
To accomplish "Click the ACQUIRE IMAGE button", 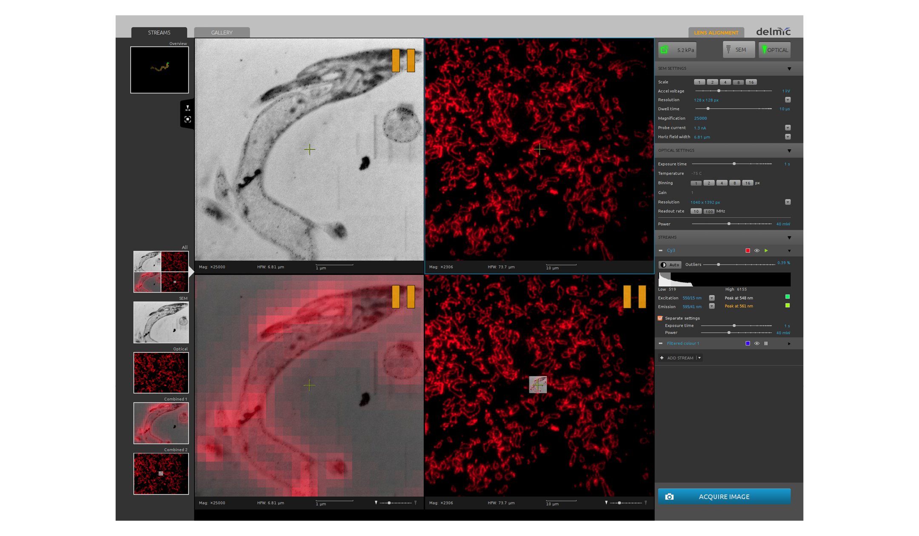I will click(724, 496).
